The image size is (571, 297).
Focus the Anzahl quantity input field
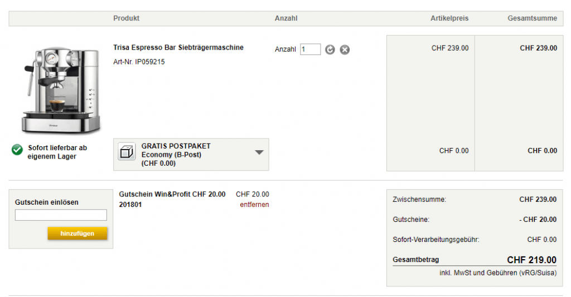pyautogui.click(x=310, y=49)
